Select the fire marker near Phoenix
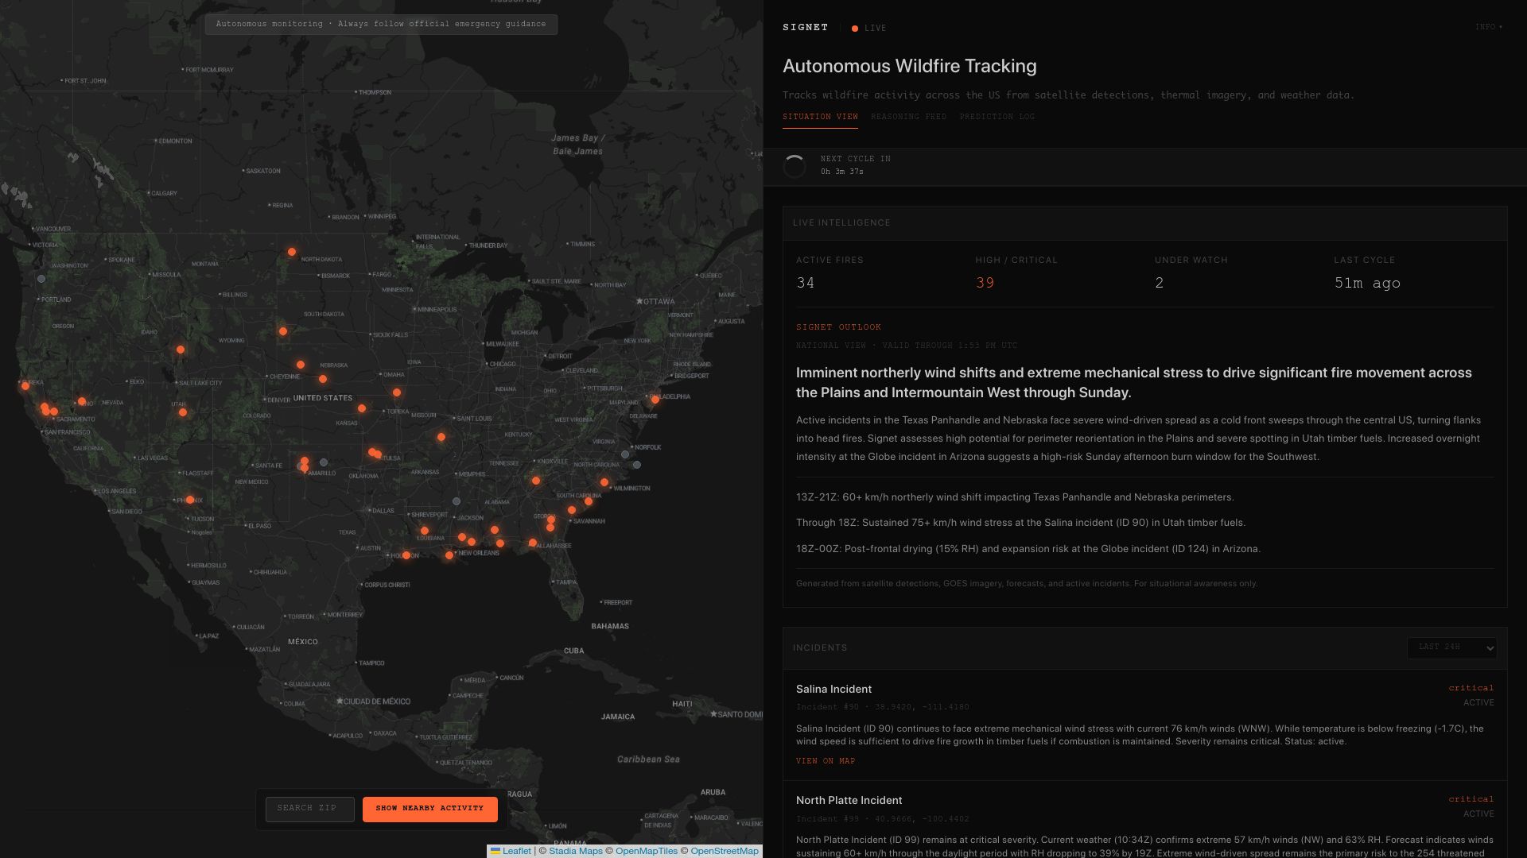This screenshot has width=1527, height=858. click(x=190, y=500)
